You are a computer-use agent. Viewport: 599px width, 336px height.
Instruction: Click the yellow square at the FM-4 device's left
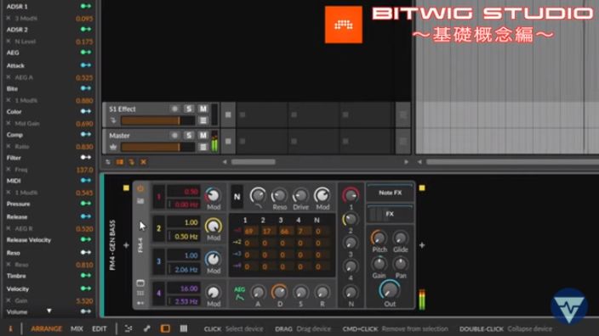click(126, 188)
